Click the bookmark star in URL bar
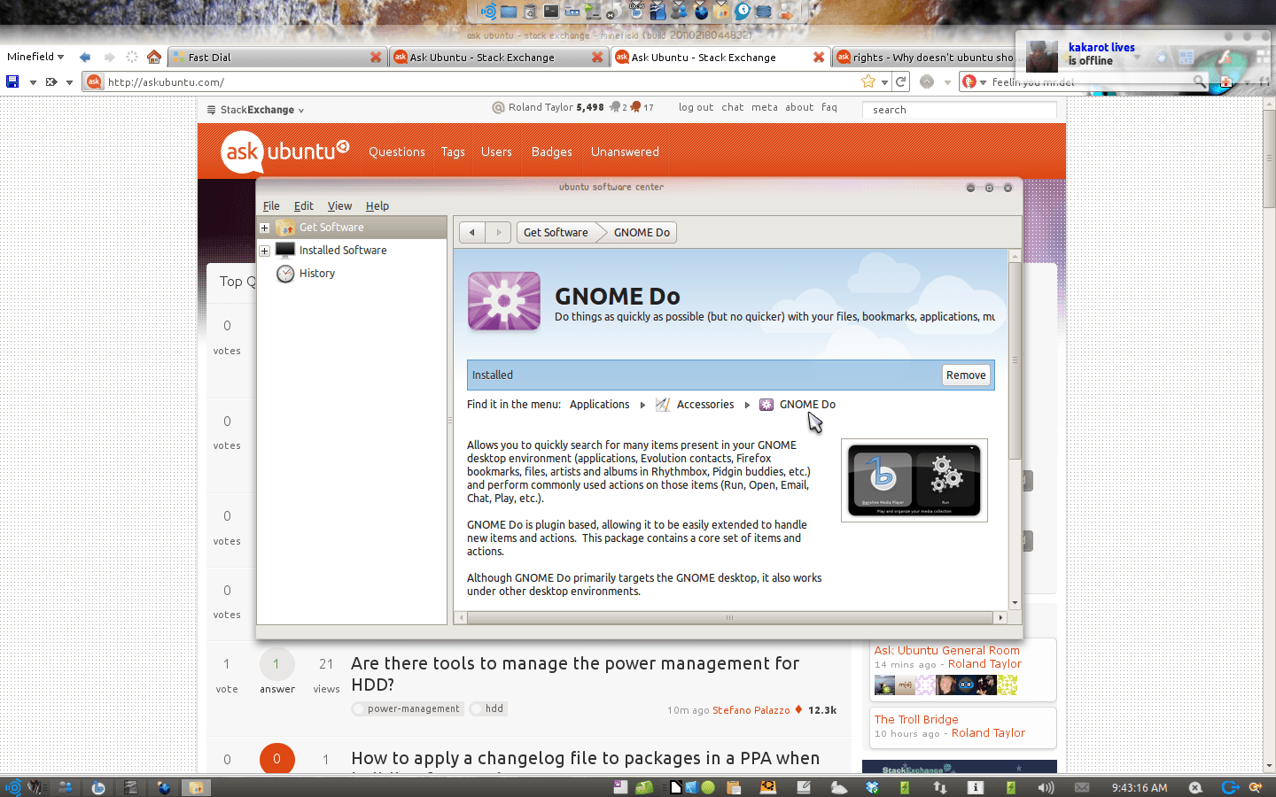 pyautogui.click(x=868, y=81)
